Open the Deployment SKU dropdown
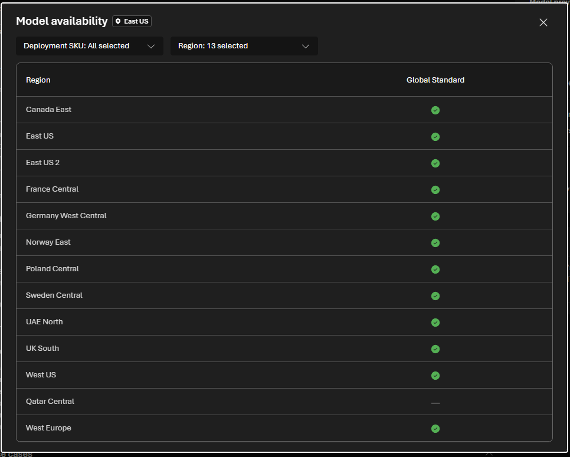The width and height of the screenshot is (570, 457). point(90,46)
